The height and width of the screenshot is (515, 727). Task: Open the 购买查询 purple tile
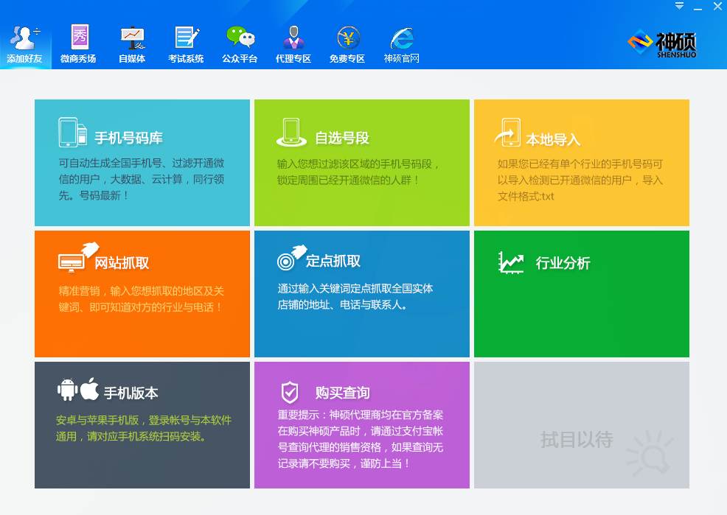(x=361, y=424)
